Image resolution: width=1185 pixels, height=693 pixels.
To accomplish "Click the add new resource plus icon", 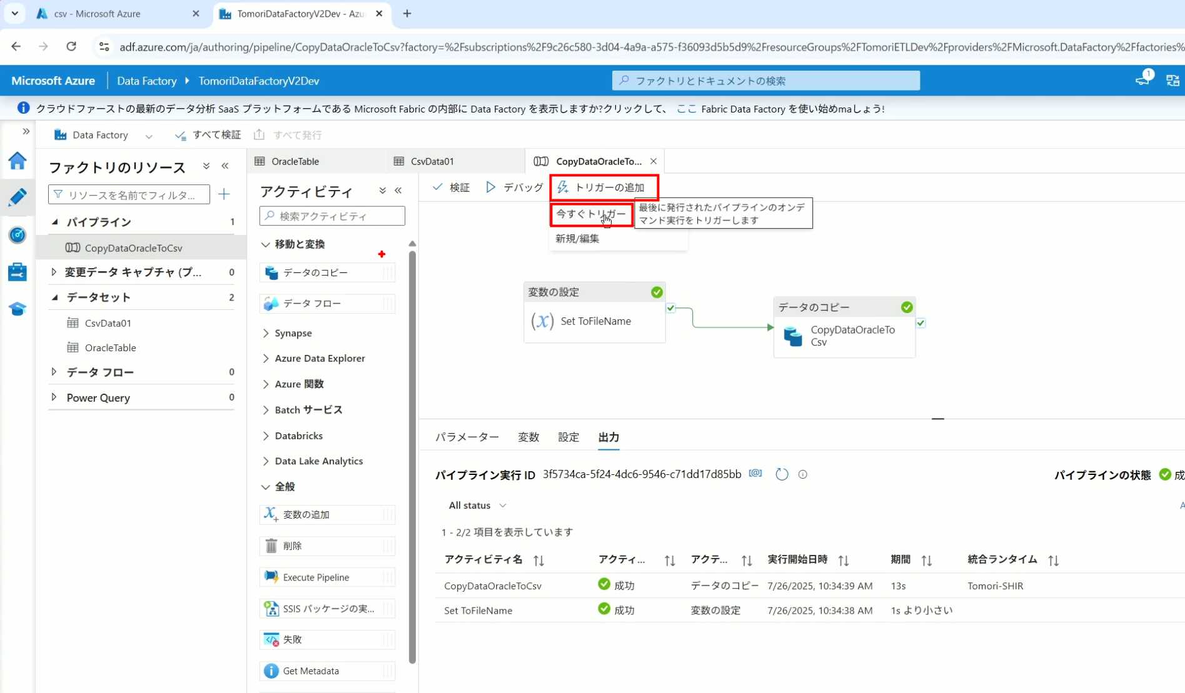I will point(224,195).
